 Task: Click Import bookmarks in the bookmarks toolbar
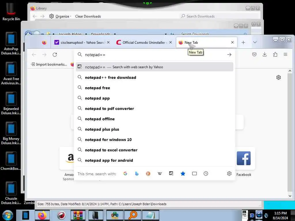pyautogui.click(x=49, y=64)
